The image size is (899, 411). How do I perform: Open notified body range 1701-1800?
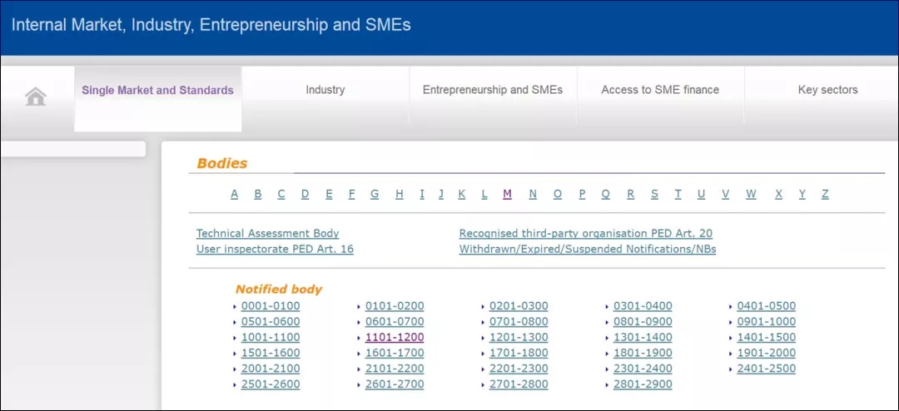click(519, 353)
